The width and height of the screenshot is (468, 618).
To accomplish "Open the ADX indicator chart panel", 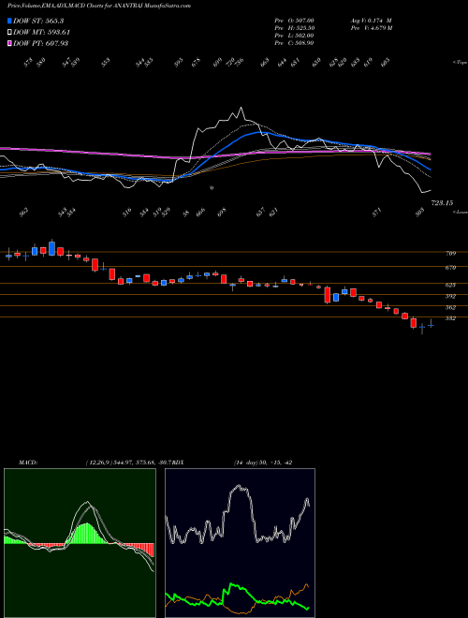I will (x=240, y=543).
